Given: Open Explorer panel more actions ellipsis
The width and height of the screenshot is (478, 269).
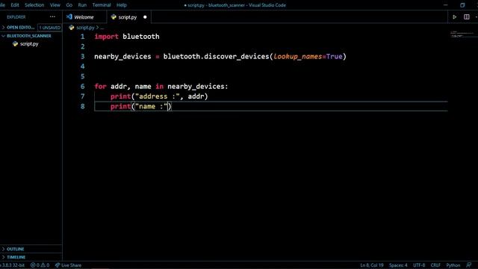Looking at the screenshot, I should 52,17.
